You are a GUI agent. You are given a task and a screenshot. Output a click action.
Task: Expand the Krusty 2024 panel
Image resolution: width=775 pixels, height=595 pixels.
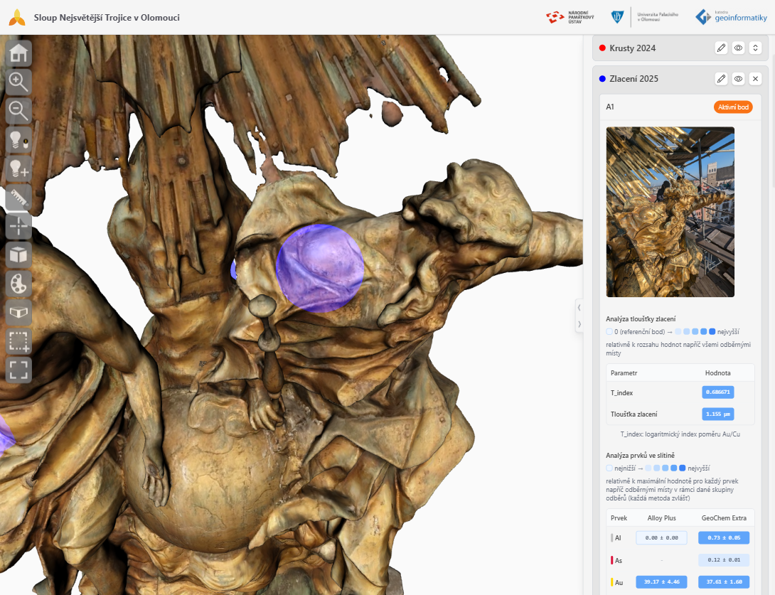tap(755, 48)
